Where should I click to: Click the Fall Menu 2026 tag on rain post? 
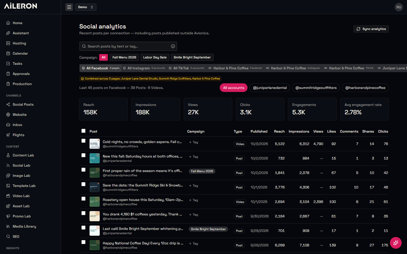202,171
